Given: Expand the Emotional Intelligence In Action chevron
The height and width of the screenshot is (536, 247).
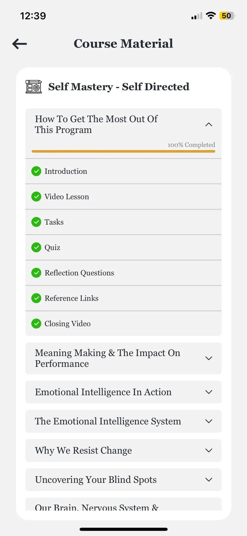Looking at the screenshot, I should 209,392.
